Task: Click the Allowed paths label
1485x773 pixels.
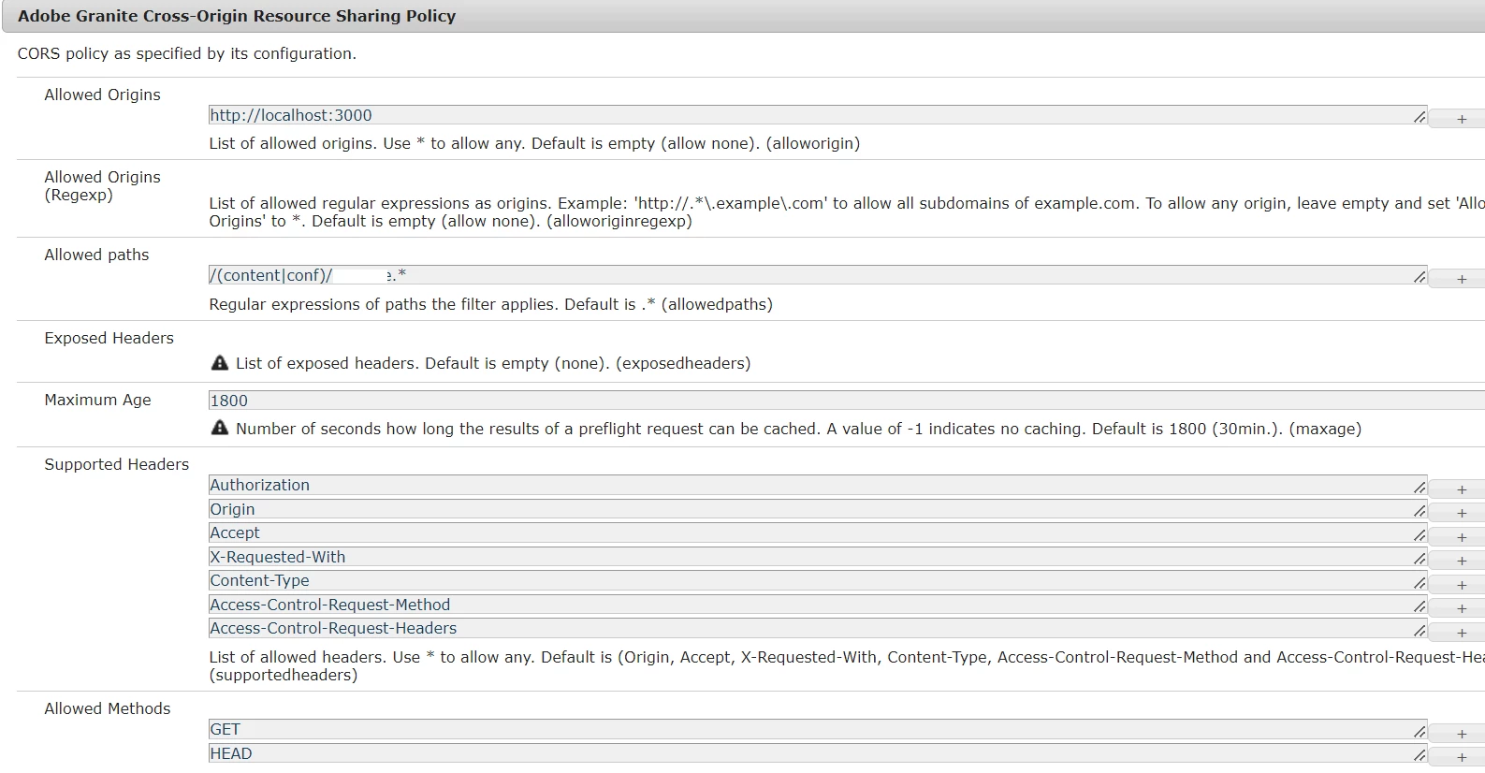Action: pyautogui.click(x=96, y=255)
